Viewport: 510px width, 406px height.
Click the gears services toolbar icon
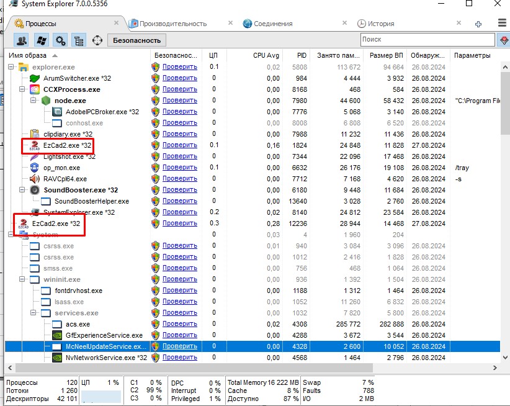60,40
